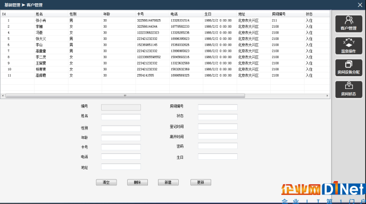Close the window with the X icon
Screen dimensions: 366x204
point(360,5)
